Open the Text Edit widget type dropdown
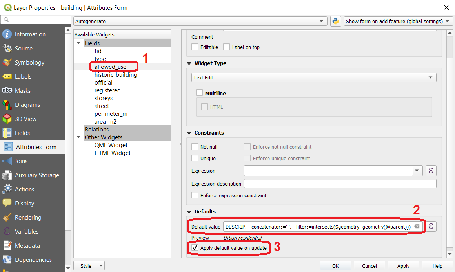The width and height of the screenshot is (455, 272). point(314,77)
